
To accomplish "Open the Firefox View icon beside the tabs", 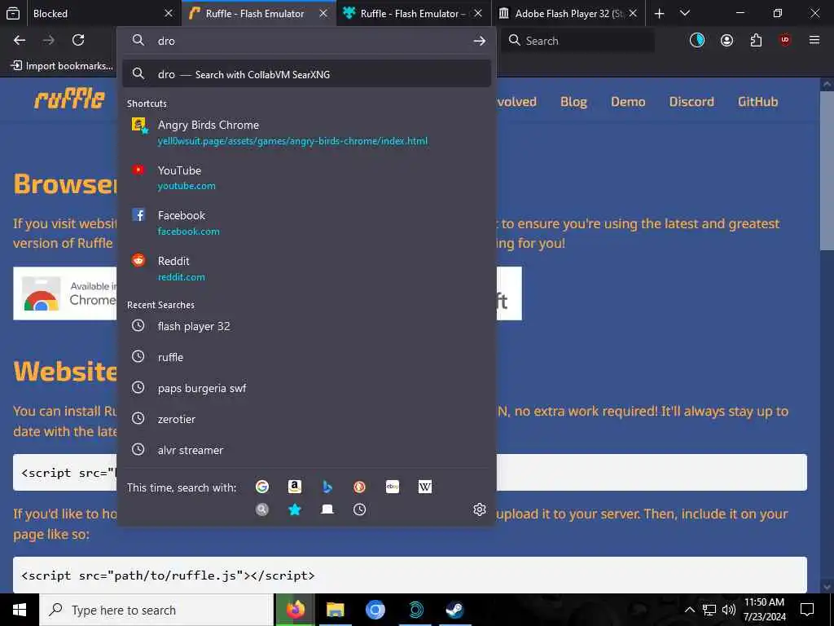I will tap(13, 13).
